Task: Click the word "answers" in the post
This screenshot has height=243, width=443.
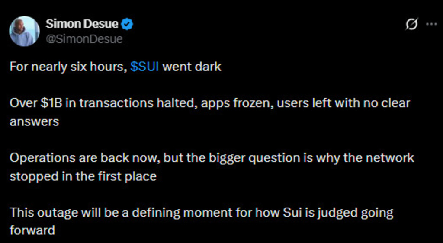Action: pyautogui.click(x=34, y=121)
